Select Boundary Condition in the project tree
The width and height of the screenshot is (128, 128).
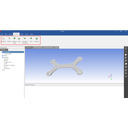point(9,65)
